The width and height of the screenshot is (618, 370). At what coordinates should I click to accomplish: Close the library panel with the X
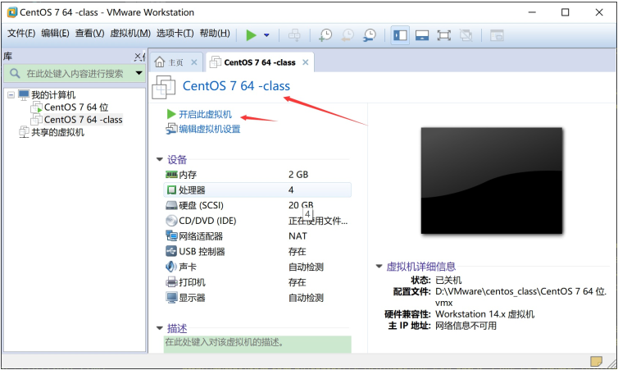coord(139,57)
